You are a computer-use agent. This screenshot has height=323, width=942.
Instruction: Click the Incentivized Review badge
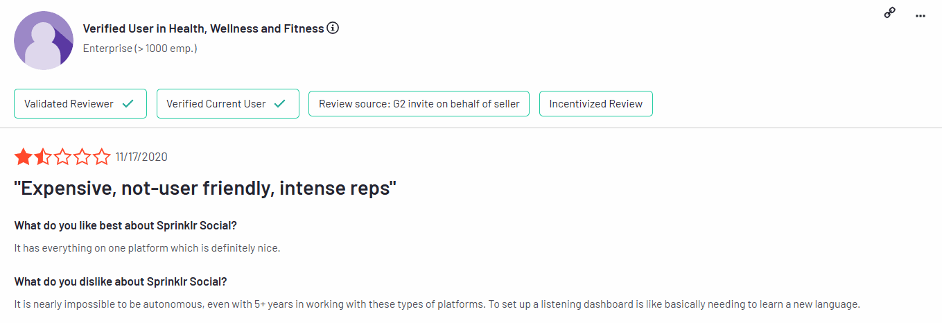point(596,104)
